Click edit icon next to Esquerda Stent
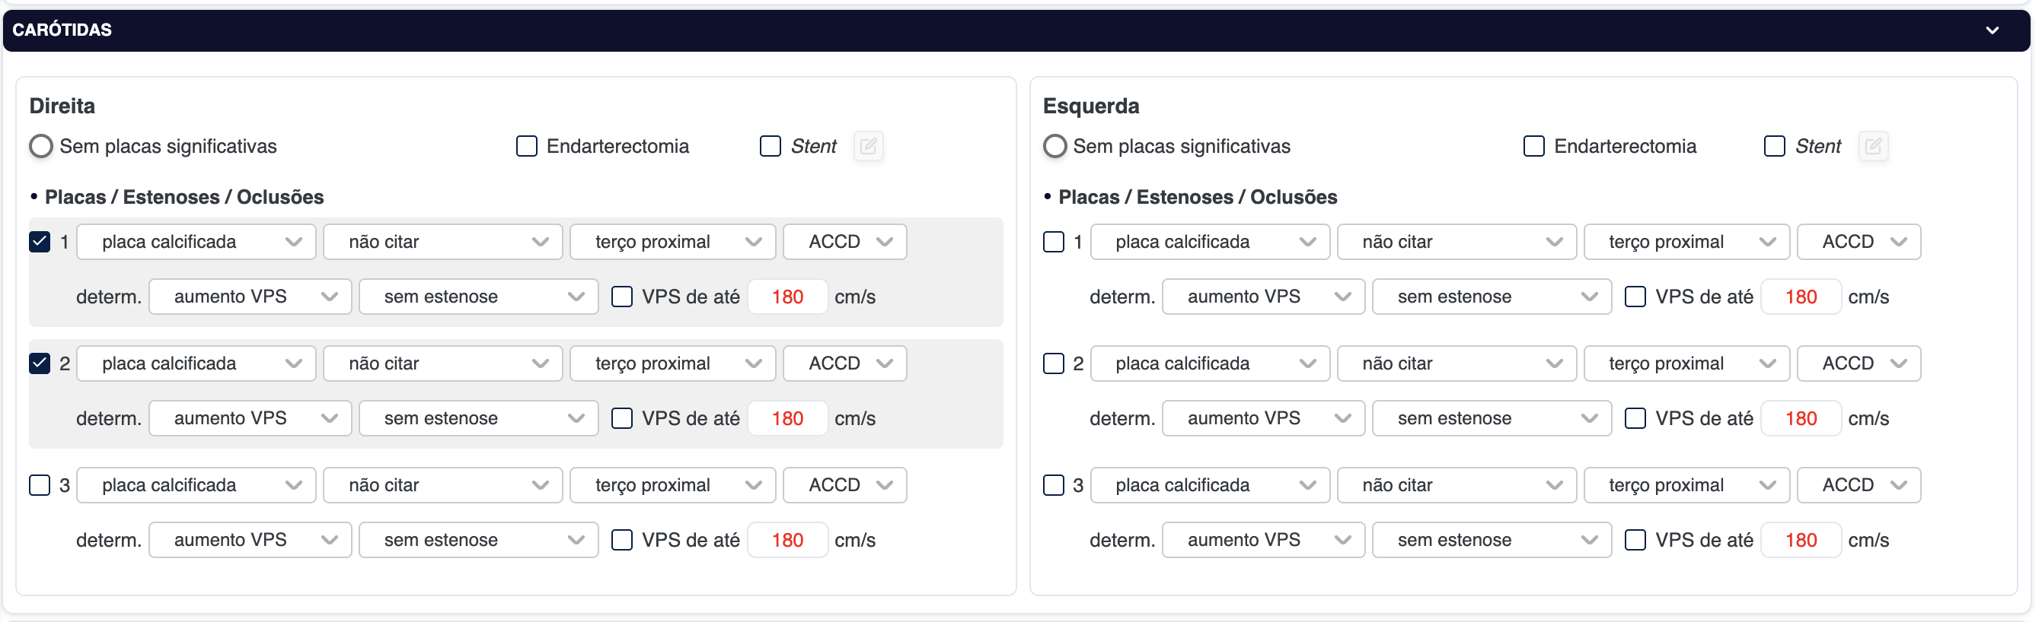 [x=1872, y=147]
